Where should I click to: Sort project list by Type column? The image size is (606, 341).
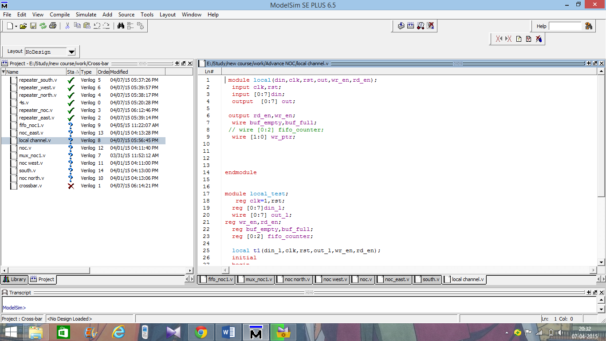pos(88,71)
